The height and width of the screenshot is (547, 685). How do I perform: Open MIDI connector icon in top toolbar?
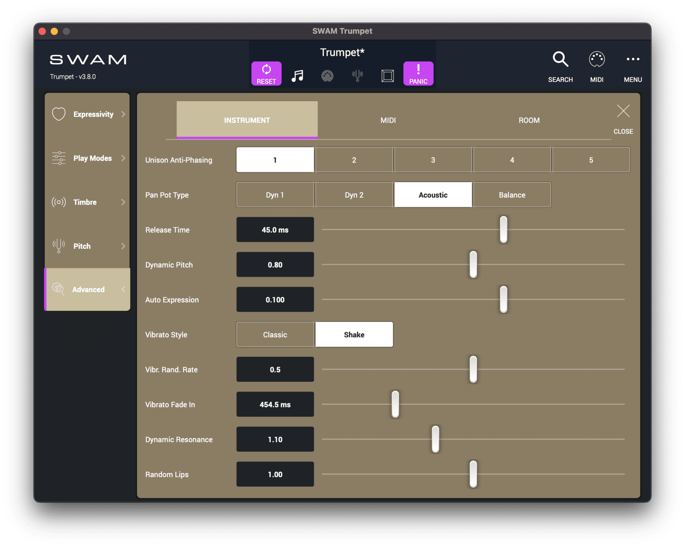pyautogui.click(x=328, y=76)
